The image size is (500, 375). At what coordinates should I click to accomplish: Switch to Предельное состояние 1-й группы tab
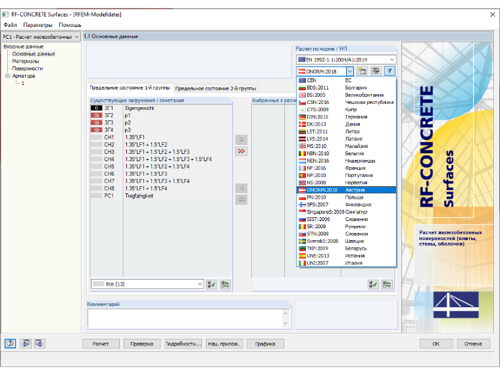(x=130, y=87)
